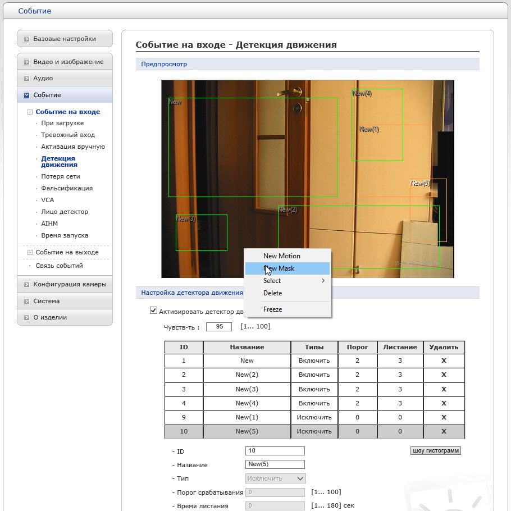
Task: Click the arrow icon next to Видео и изображение
Action: pyautogui.click(x=27, y=62)
